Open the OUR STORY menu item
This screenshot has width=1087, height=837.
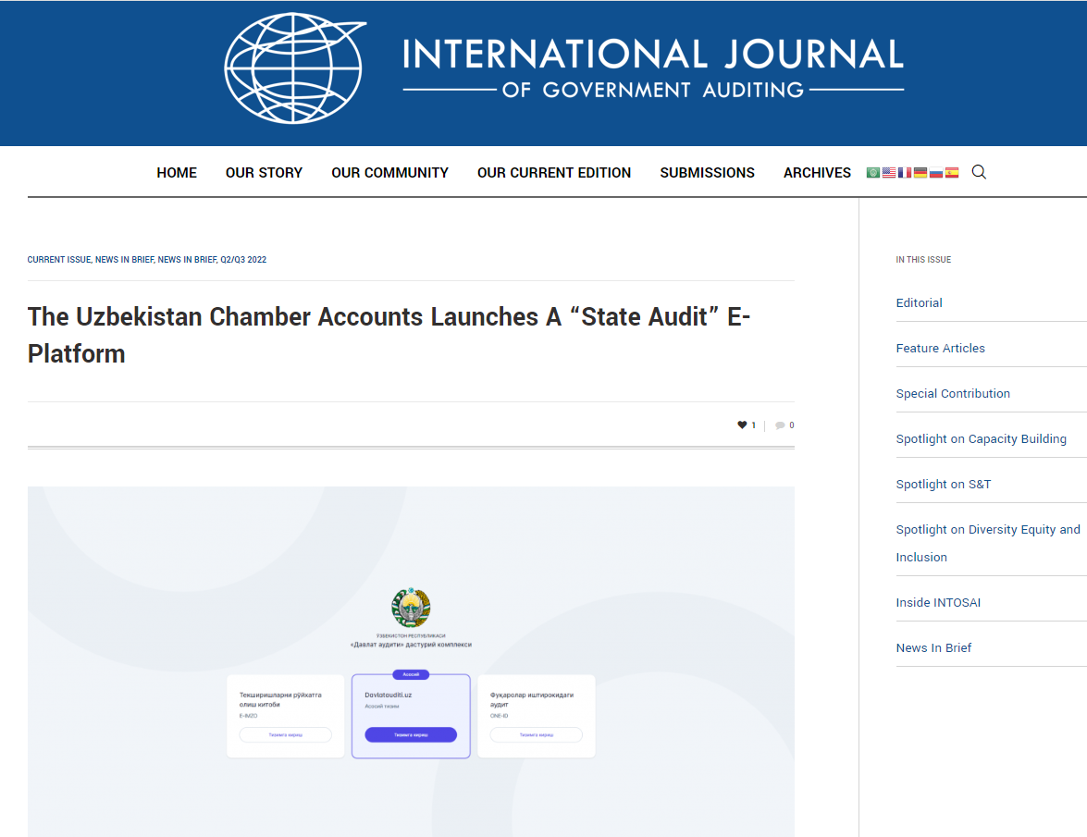point(264,173)
